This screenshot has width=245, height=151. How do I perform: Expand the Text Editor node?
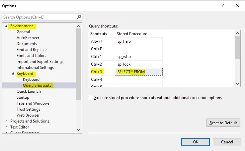coord(6,127)
